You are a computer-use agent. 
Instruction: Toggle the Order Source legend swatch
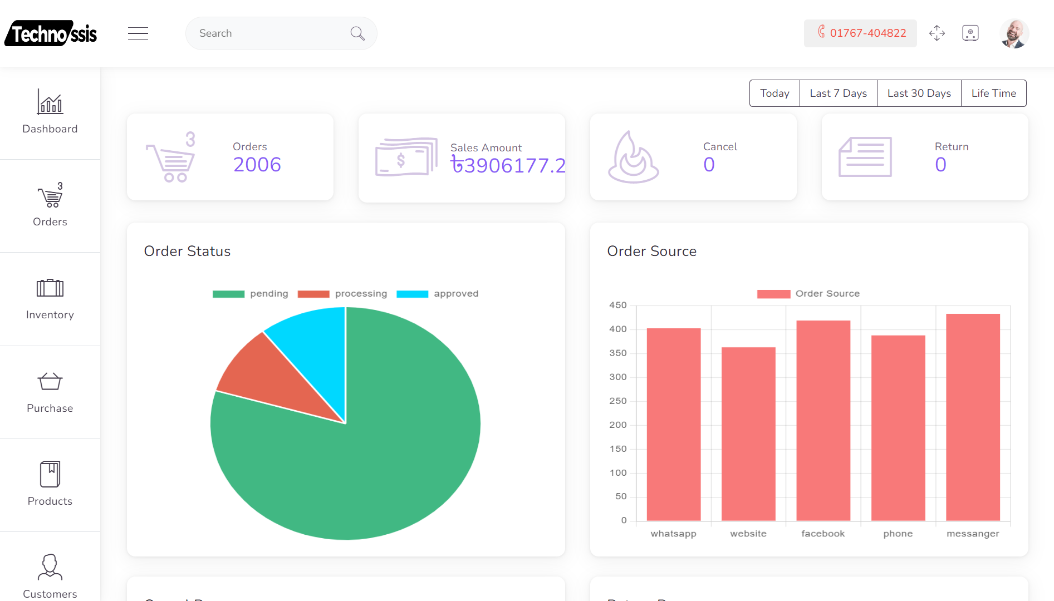(773, 294)
